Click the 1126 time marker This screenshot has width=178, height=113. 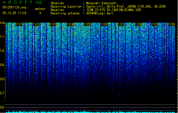coord(104,24)
